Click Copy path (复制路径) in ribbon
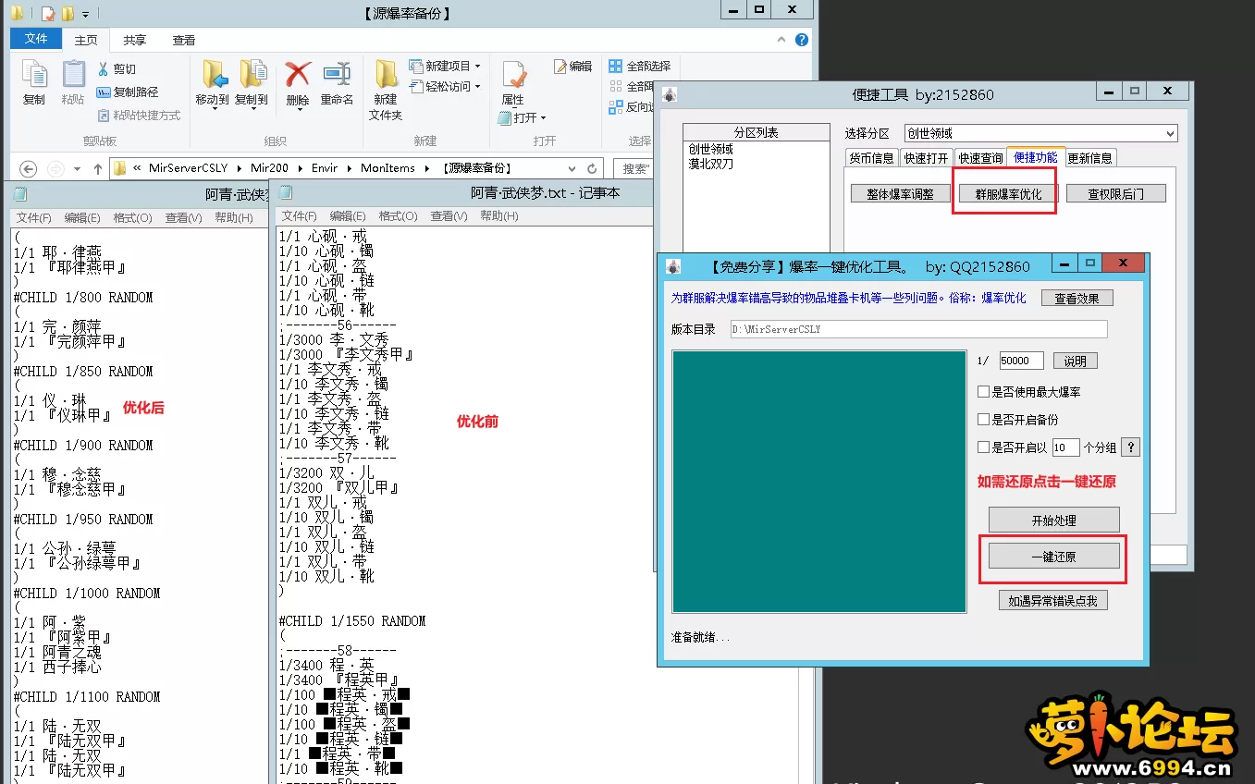Viewport: 1255px width, 784px height. point(128,92)
